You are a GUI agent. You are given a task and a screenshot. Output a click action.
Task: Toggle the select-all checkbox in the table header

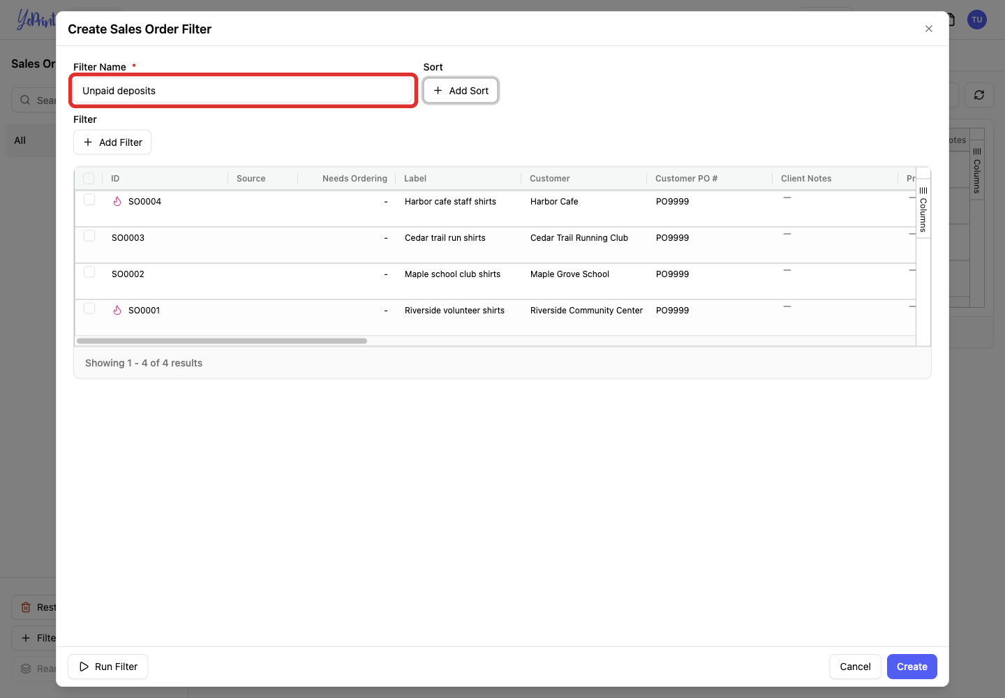coord(89,179)
